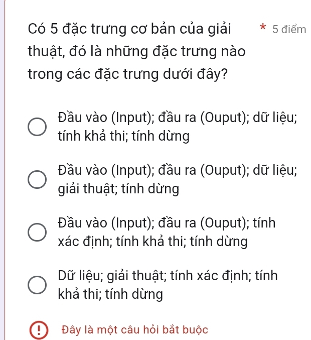Click the line 'Dữ liệu; giải thuật; tính xác định; tính'
This screenshot has width=311, height=340.
[168, 276]
